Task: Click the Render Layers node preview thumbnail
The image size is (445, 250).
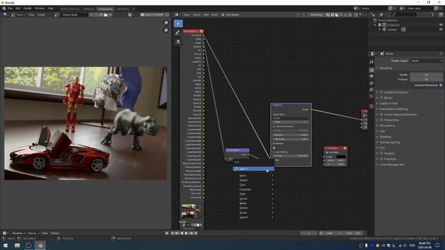Action: pos(192,211)
